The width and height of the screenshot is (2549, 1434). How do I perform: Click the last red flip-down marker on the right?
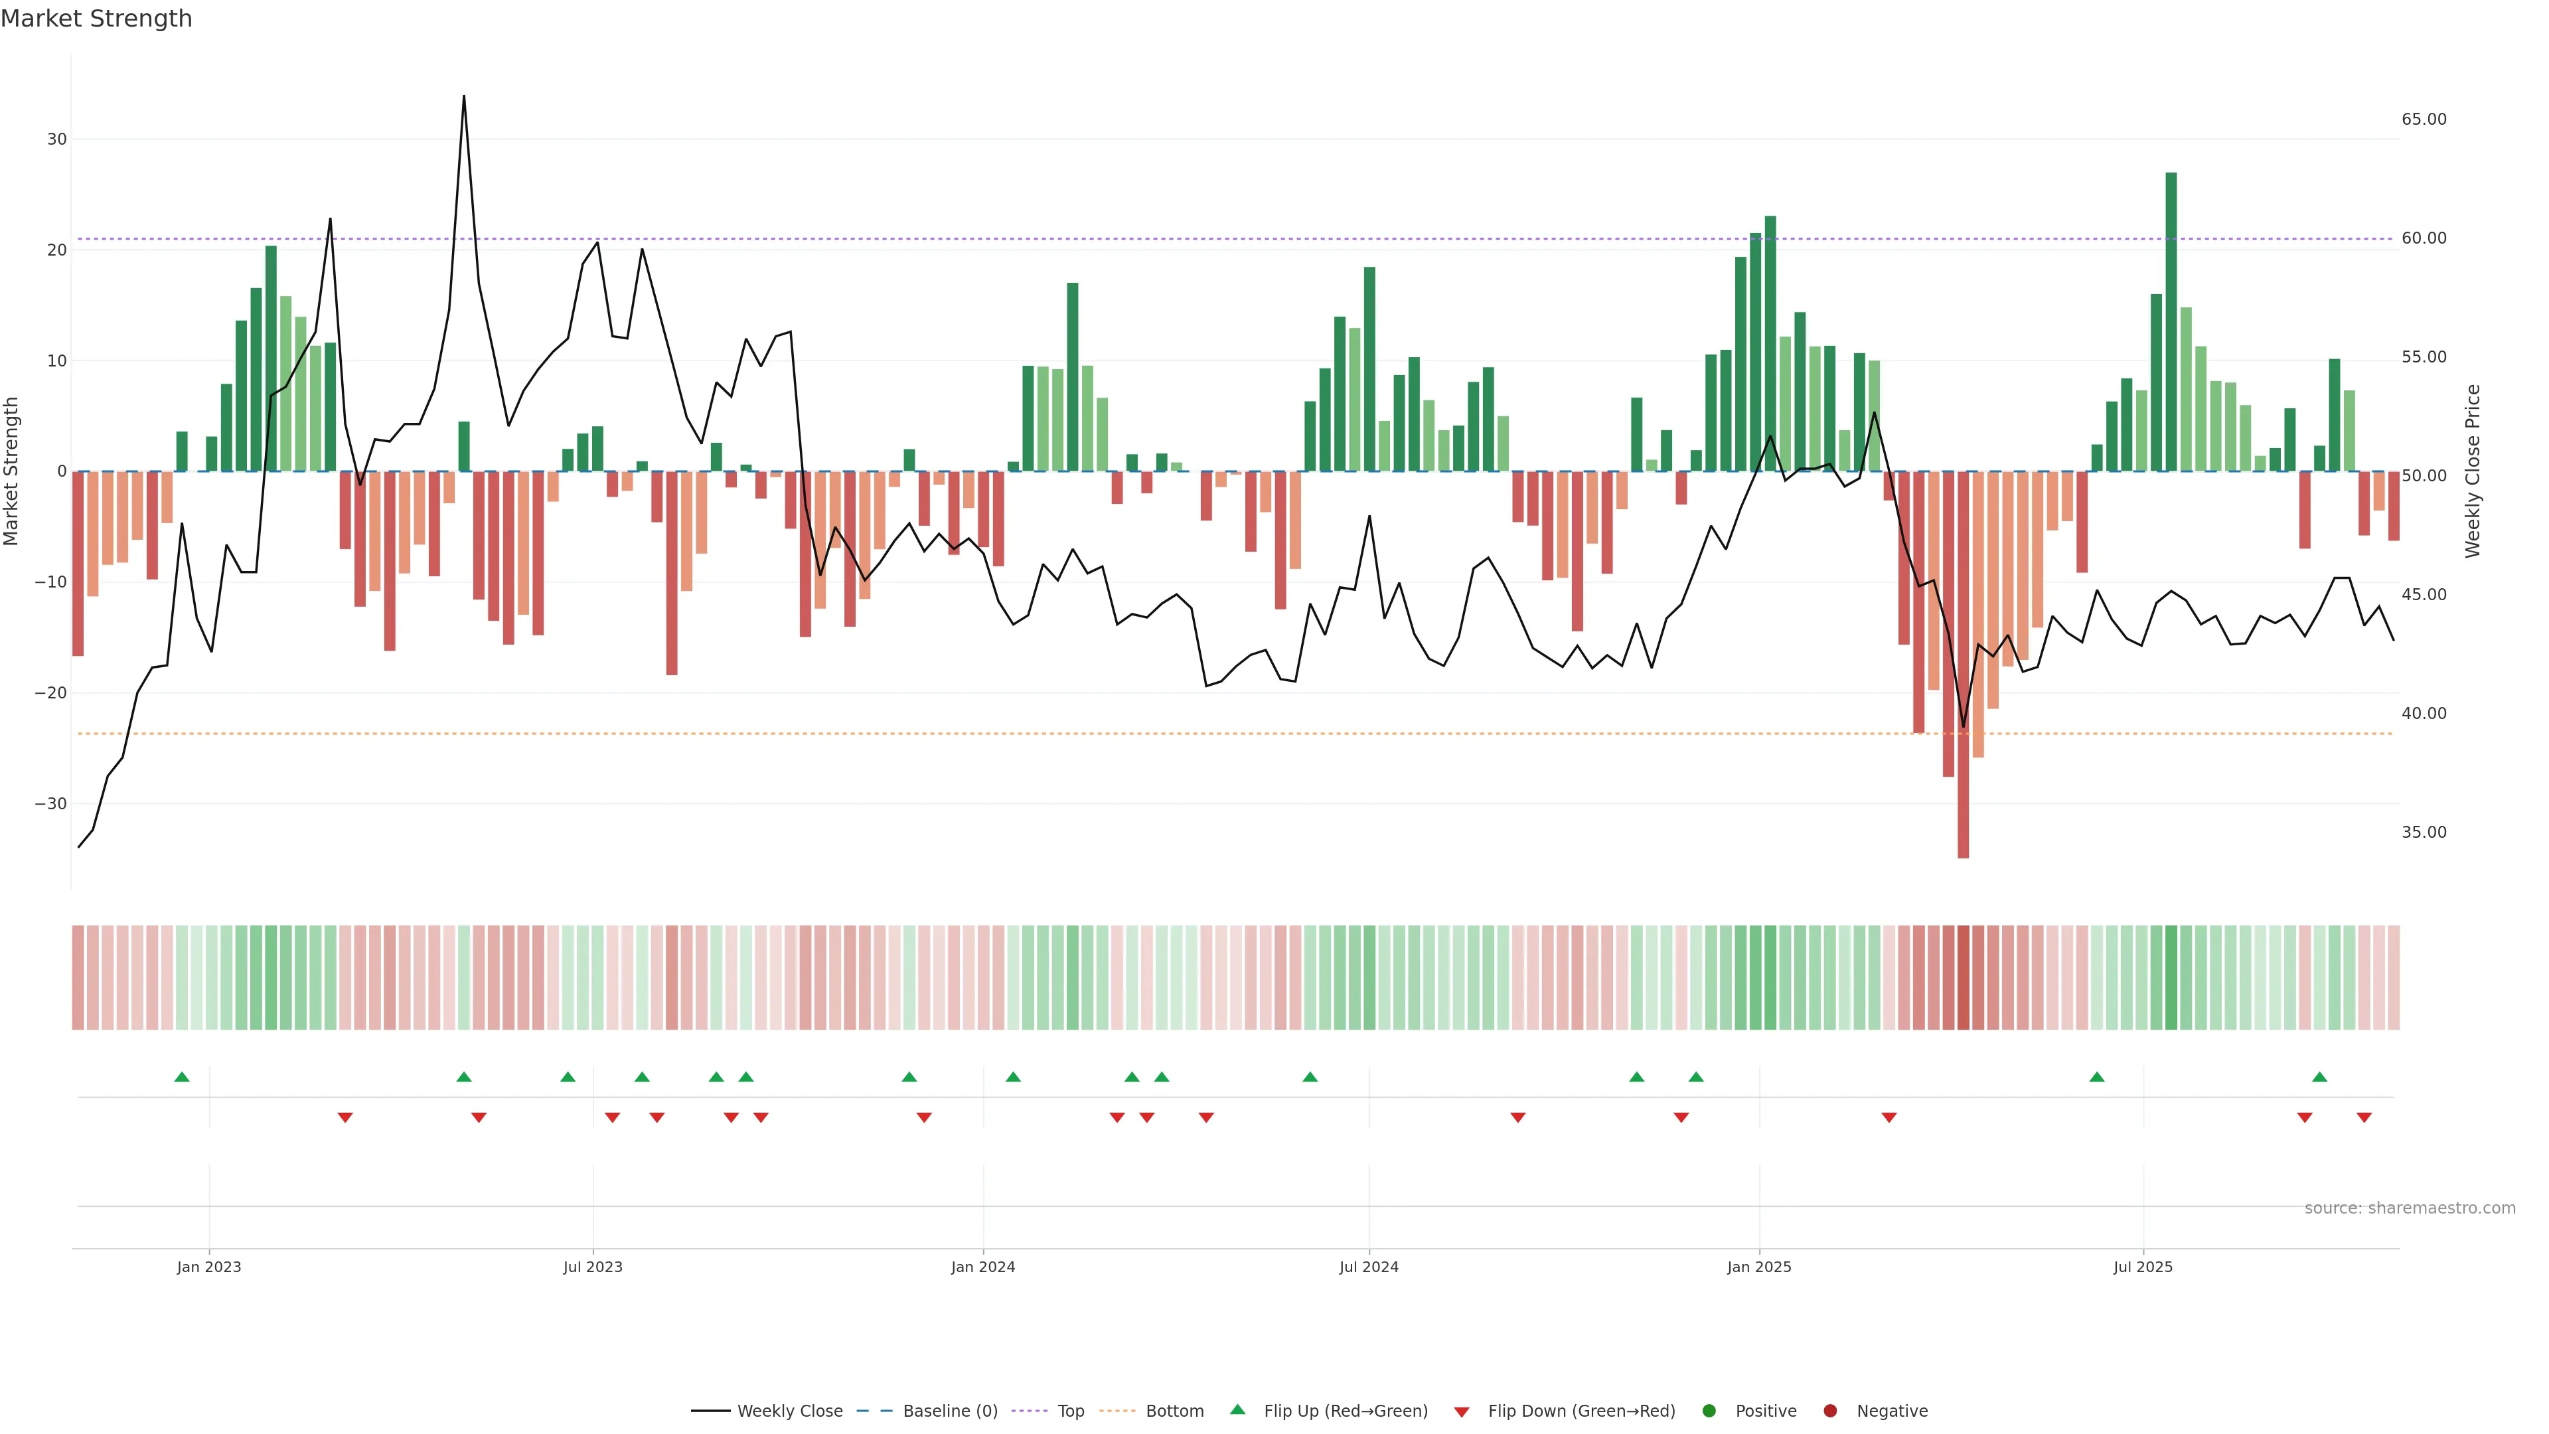coord(2364,1117)
